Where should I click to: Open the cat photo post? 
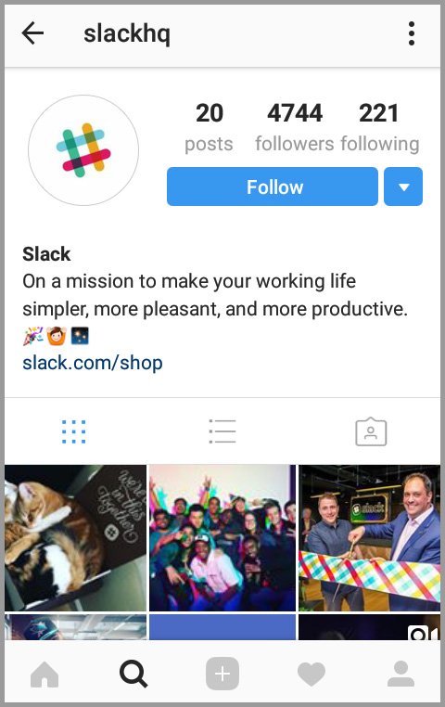(x=76, y=538)
